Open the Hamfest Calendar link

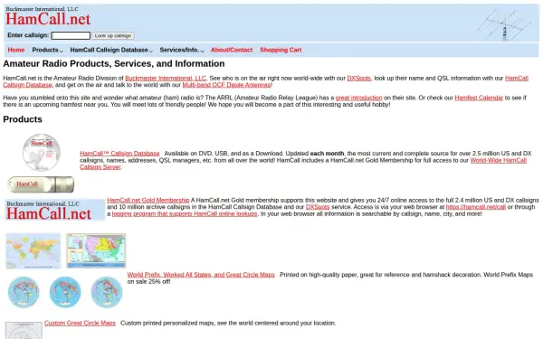pyautogui.click(x=479, y=98)
